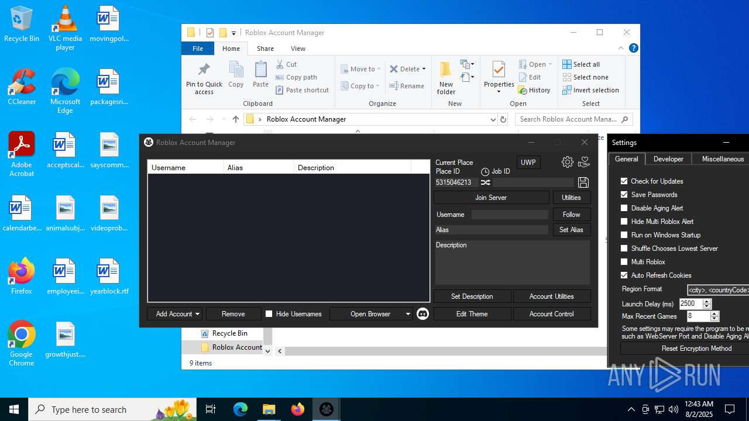Open Task View on the taskbar
Image resolution: width=749 pixels, height=421 pixels.
click(211, 409)
